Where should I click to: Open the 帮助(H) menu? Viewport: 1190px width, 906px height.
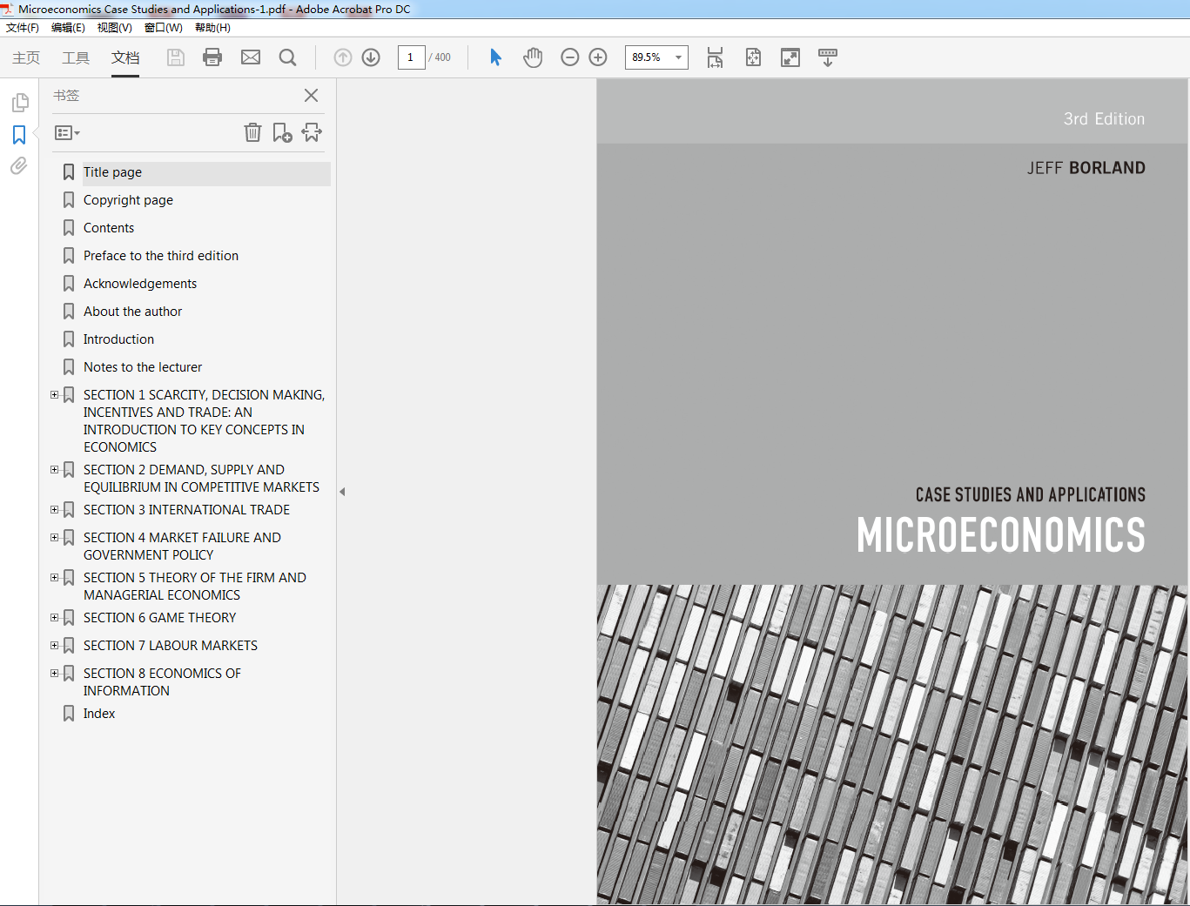pos(212,28)
